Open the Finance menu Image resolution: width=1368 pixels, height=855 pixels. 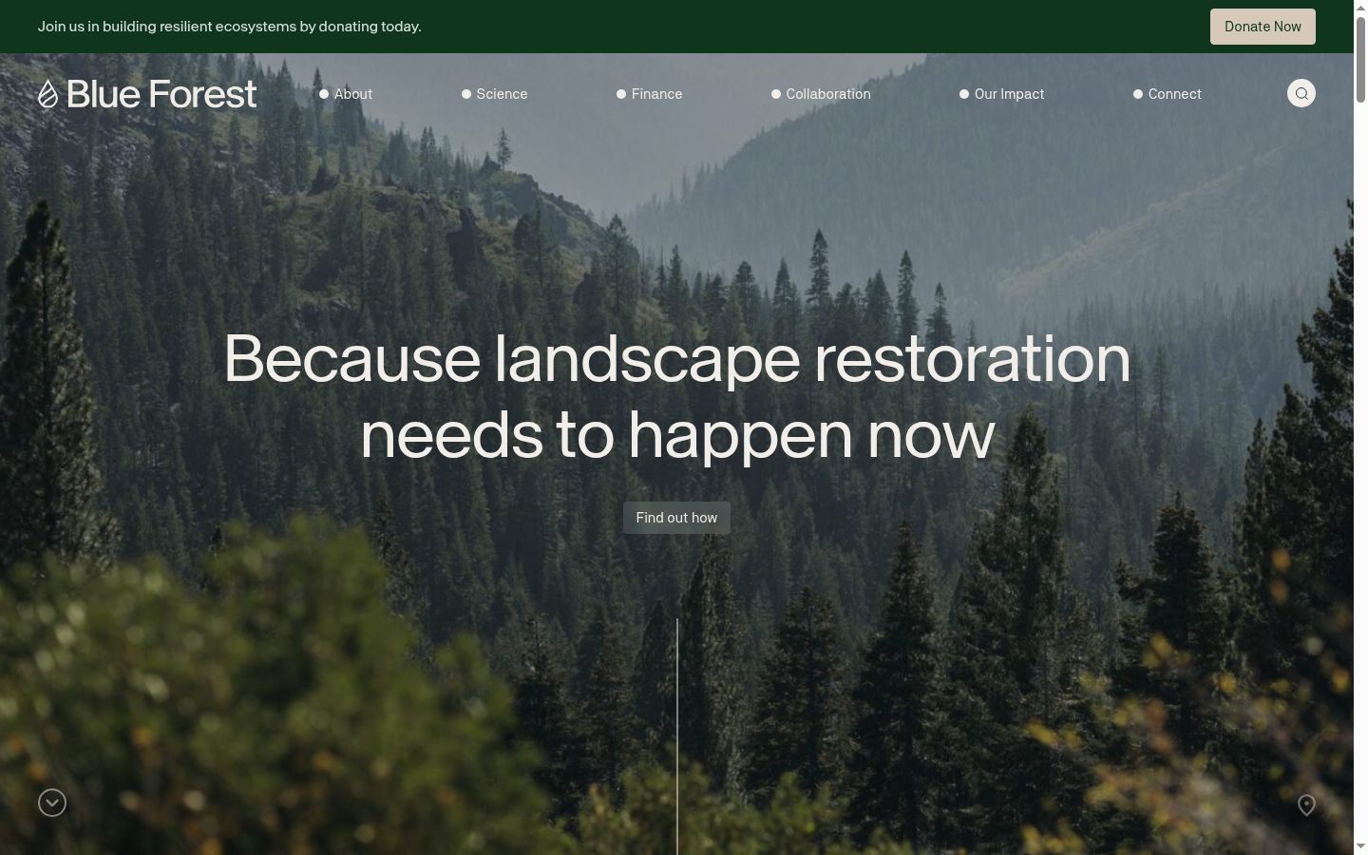(650, 94)
